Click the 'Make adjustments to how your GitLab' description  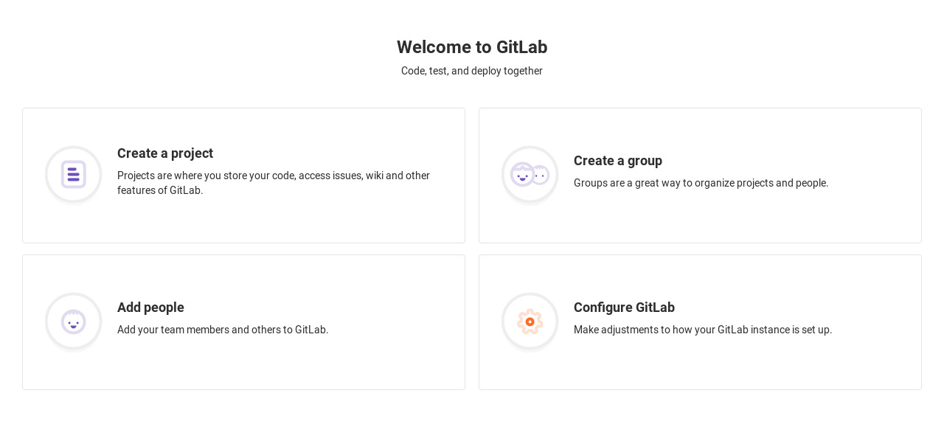(x=703, y=330)
